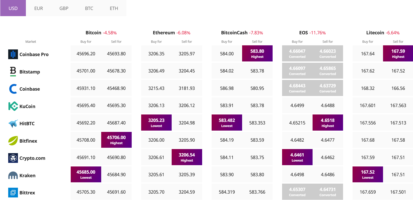The image size is (413, 200).
Task: Click the lowest Ethereum buy price 3205.23
Action: click(156, 122)
